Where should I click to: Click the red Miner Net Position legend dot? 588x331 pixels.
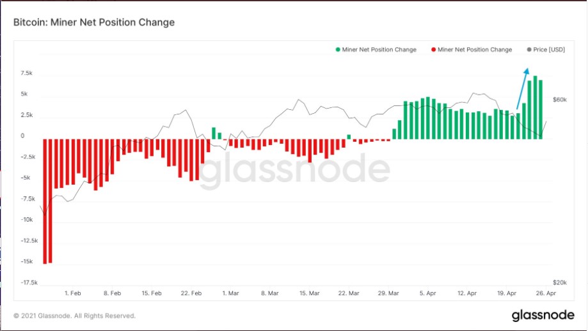coord(433,50)
